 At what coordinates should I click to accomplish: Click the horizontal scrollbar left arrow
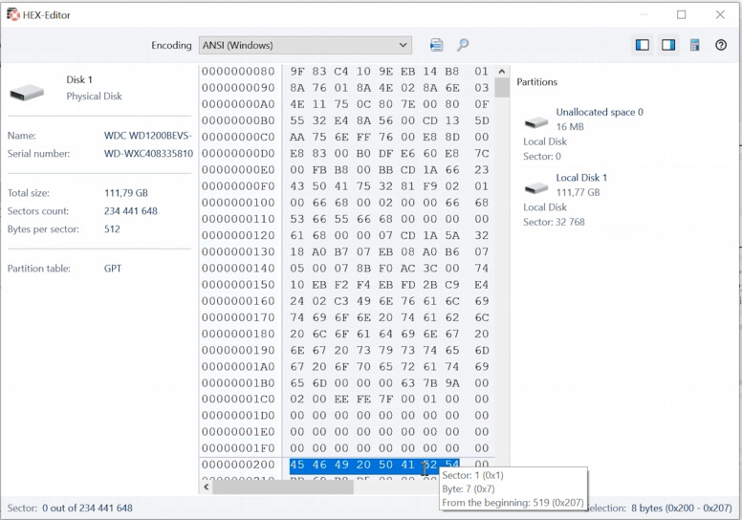pyautogui.click(x=207, y=487)
